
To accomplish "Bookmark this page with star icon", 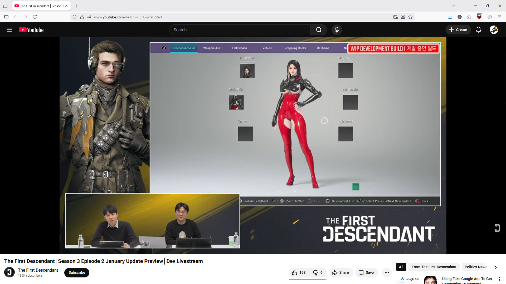I will pos(410,17).
